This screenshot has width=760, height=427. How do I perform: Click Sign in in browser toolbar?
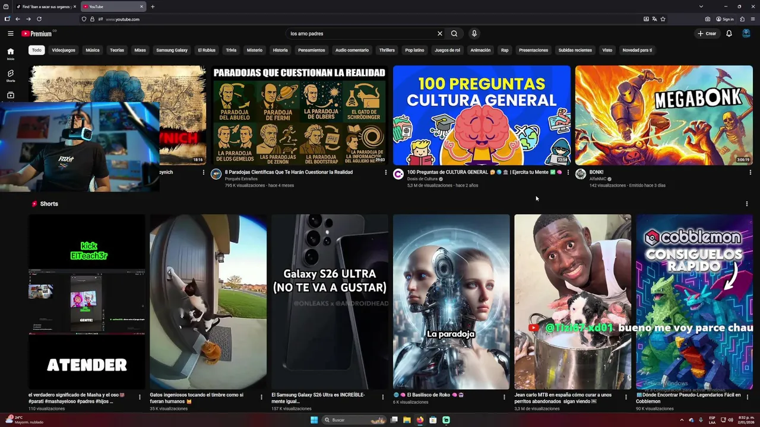pyautogui.click(x=725, y=19)
